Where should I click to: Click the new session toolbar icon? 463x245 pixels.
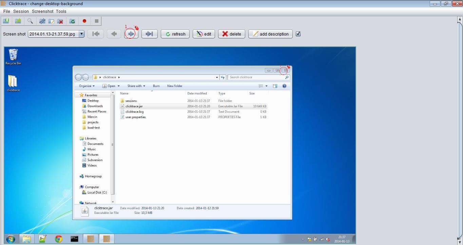tap(6, 21)
